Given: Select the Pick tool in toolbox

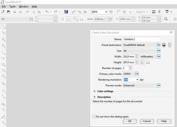Looking at the screenshot, I should coord(3,26).
